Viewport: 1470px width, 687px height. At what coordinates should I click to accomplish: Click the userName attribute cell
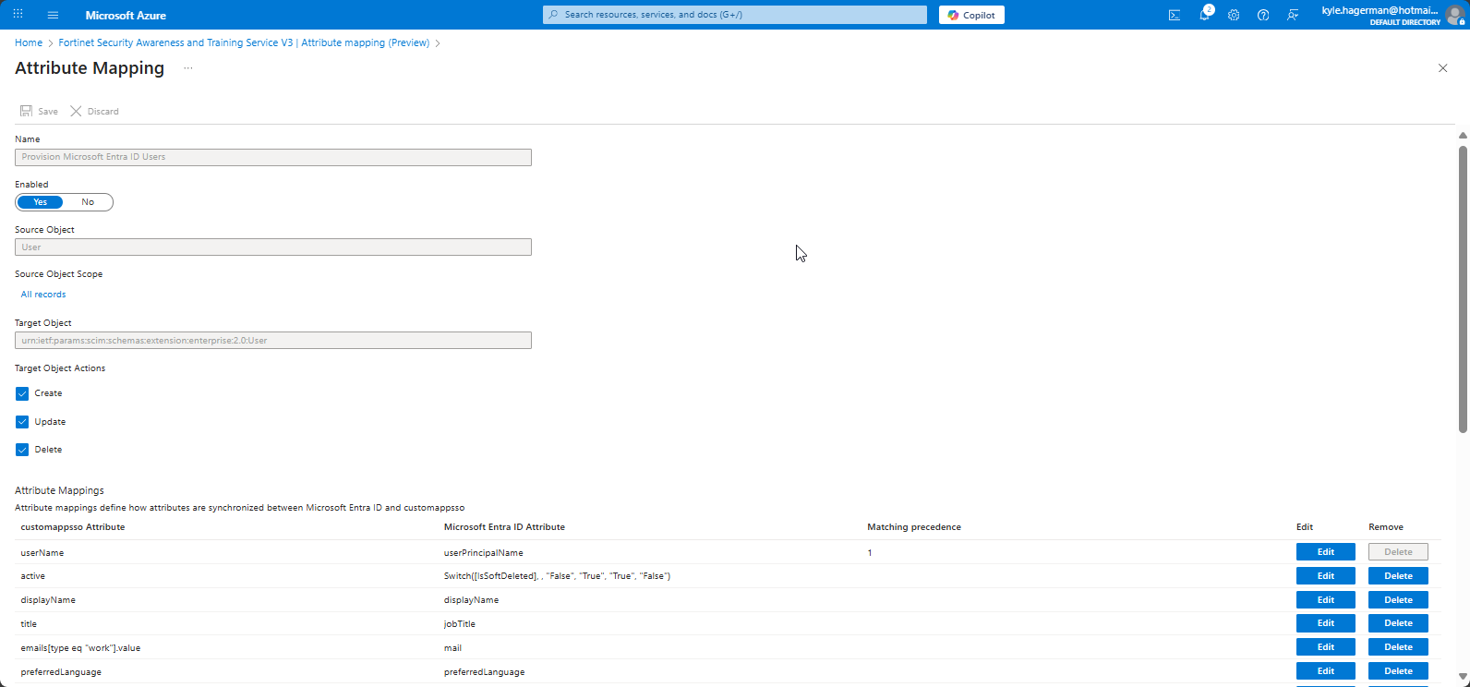42,553
